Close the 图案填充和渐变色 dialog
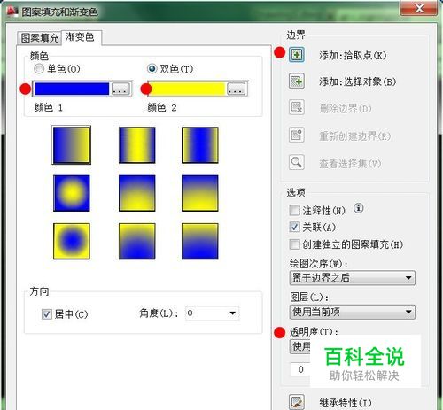 [418, 8]
